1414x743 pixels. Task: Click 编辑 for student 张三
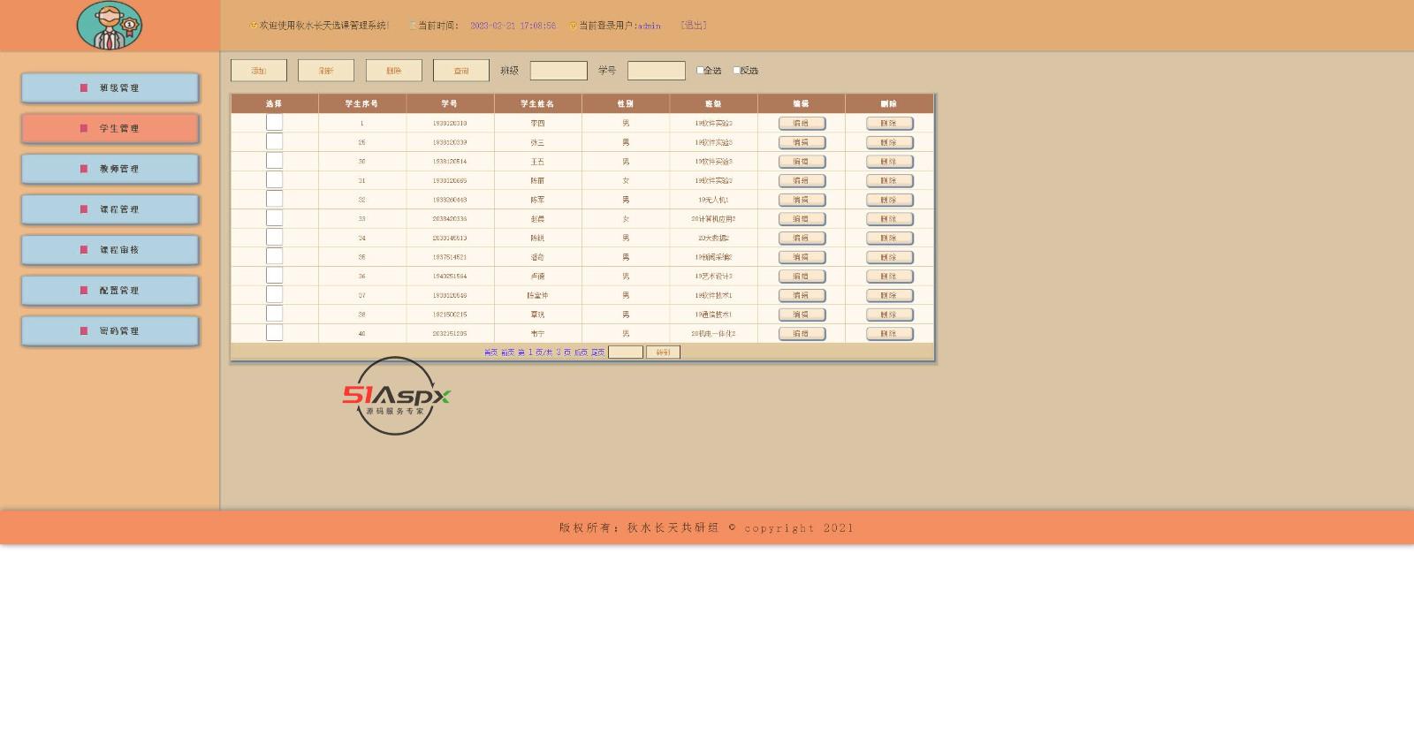coord(802,142)
